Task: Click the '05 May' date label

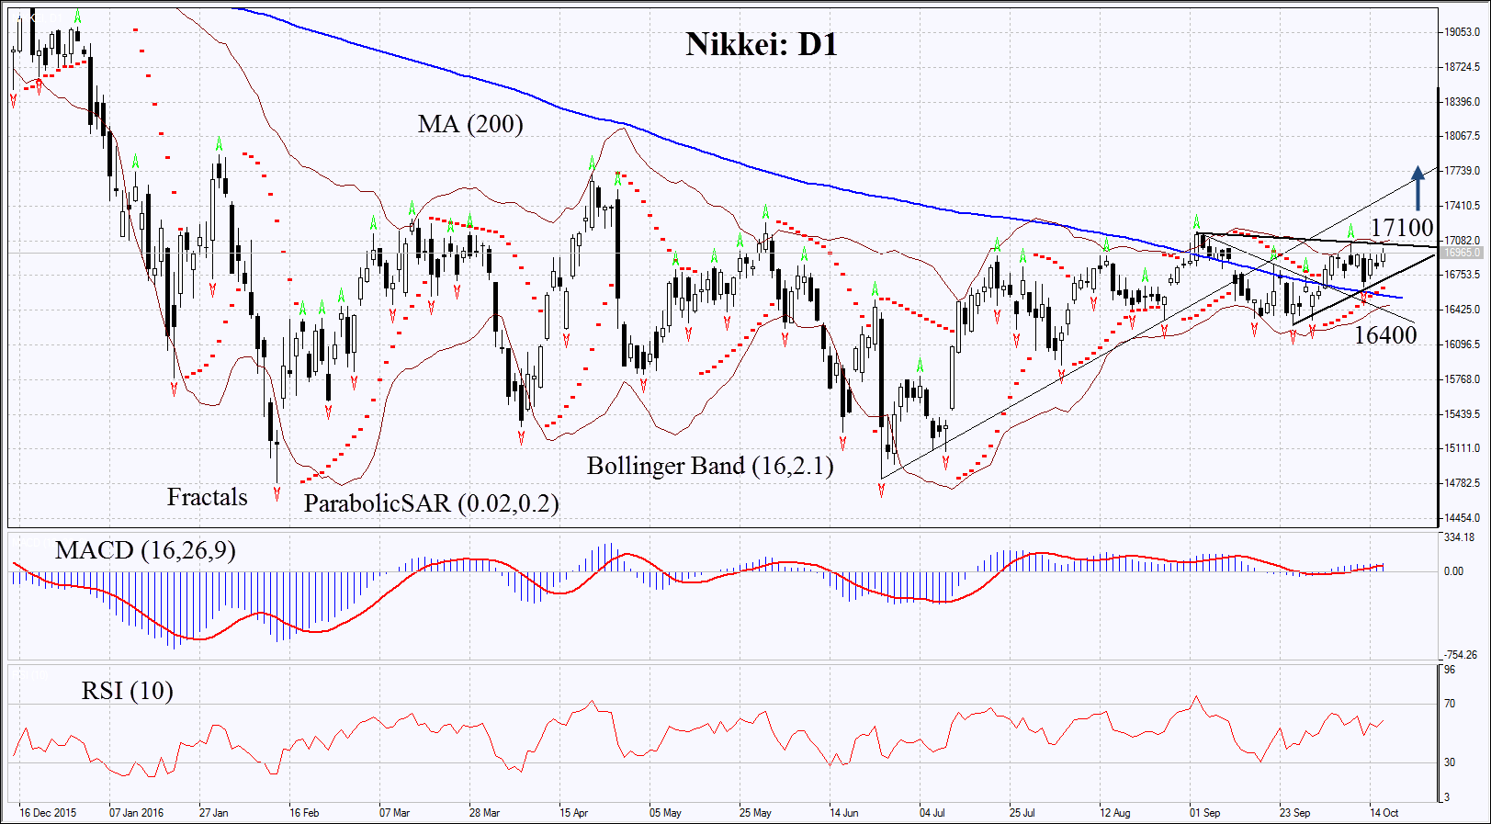Action: (x=665, y=813)
